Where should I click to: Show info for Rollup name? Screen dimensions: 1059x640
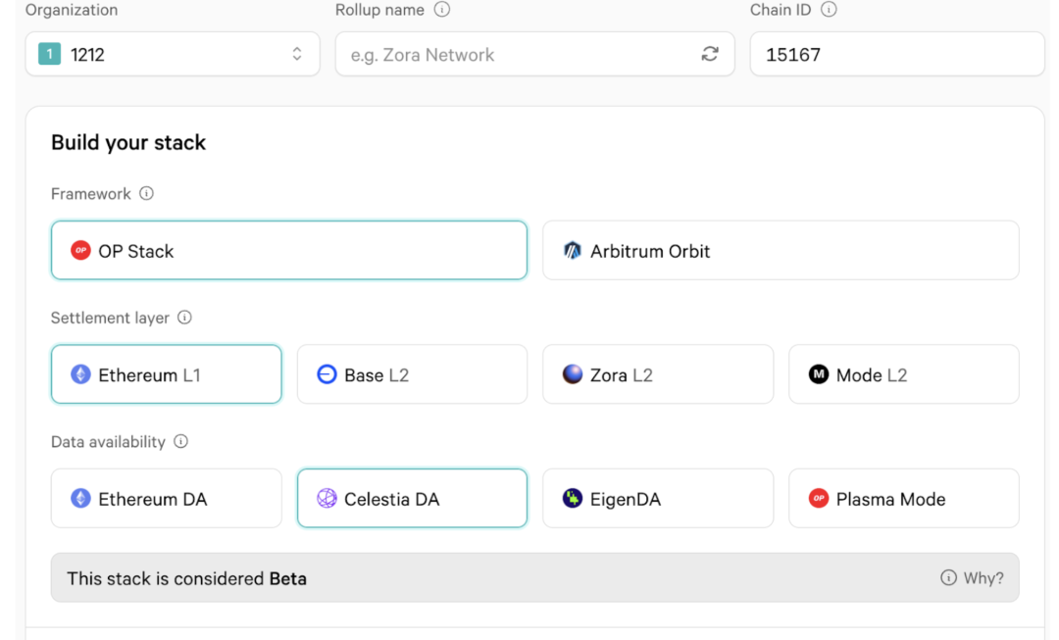441,10
